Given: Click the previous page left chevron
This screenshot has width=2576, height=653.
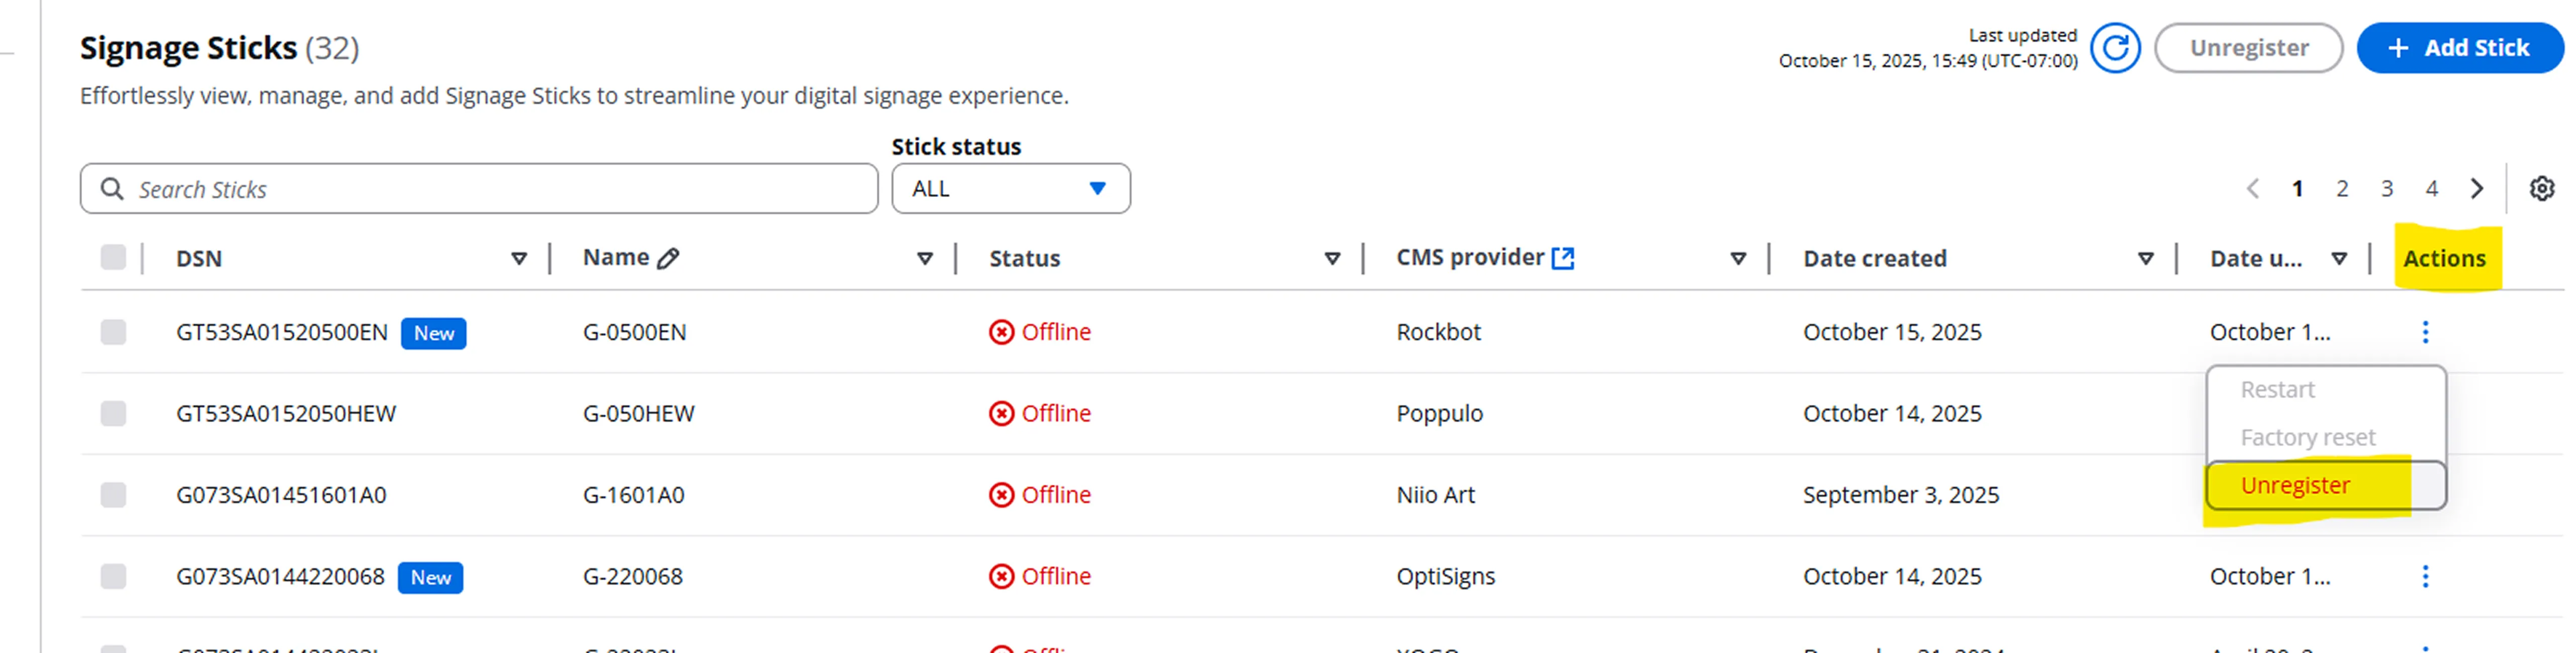Looking at the screenshot, I should click(x=2252, y=189).
